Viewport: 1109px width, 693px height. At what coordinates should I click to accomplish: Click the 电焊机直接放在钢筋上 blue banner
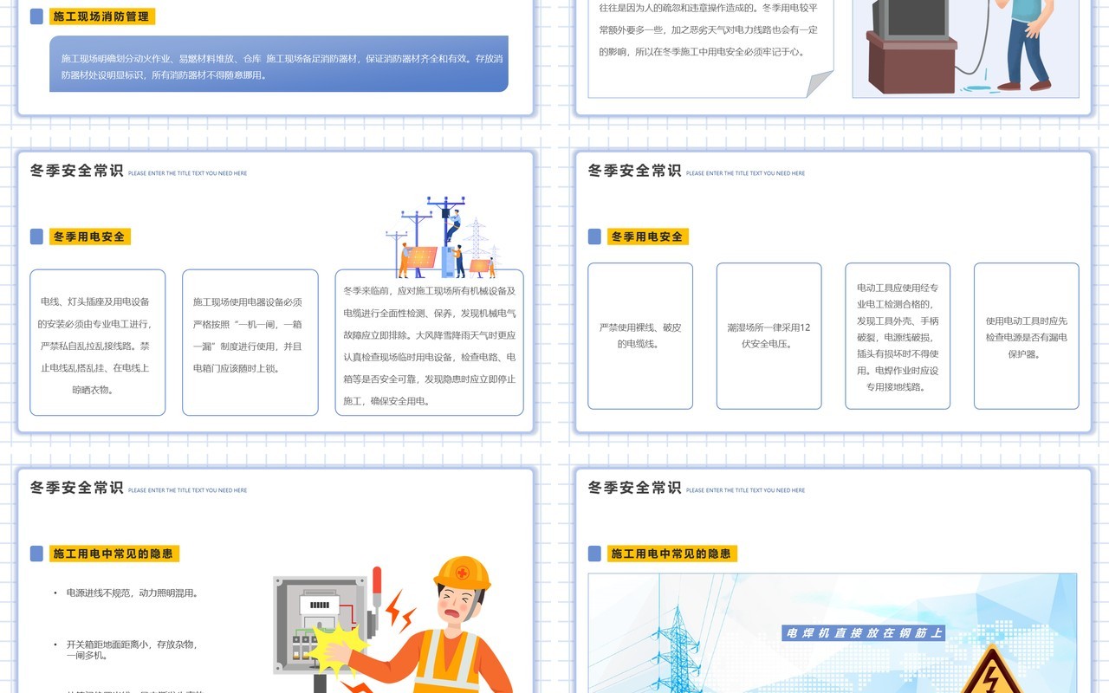coord(862,633)
